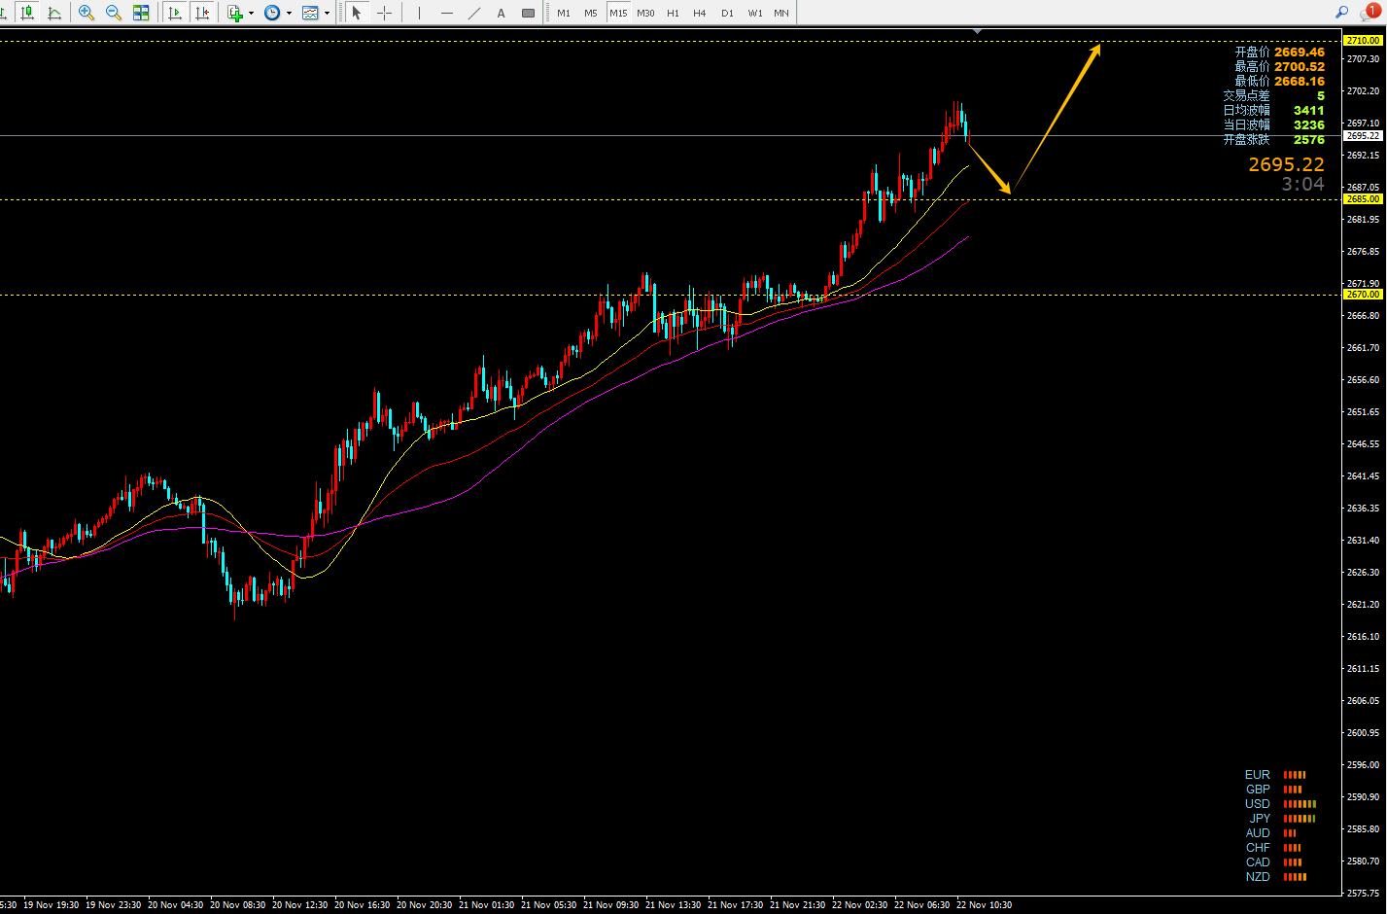Click the CHF currency strength meter
This screenshot has height=914, width=1387.
click(x=1292, y=848)
